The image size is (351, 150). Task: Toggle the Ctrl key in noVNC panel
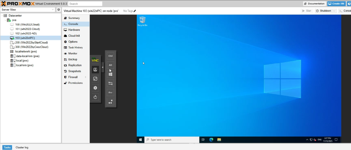pyautogui.click(x=110, y=56)
